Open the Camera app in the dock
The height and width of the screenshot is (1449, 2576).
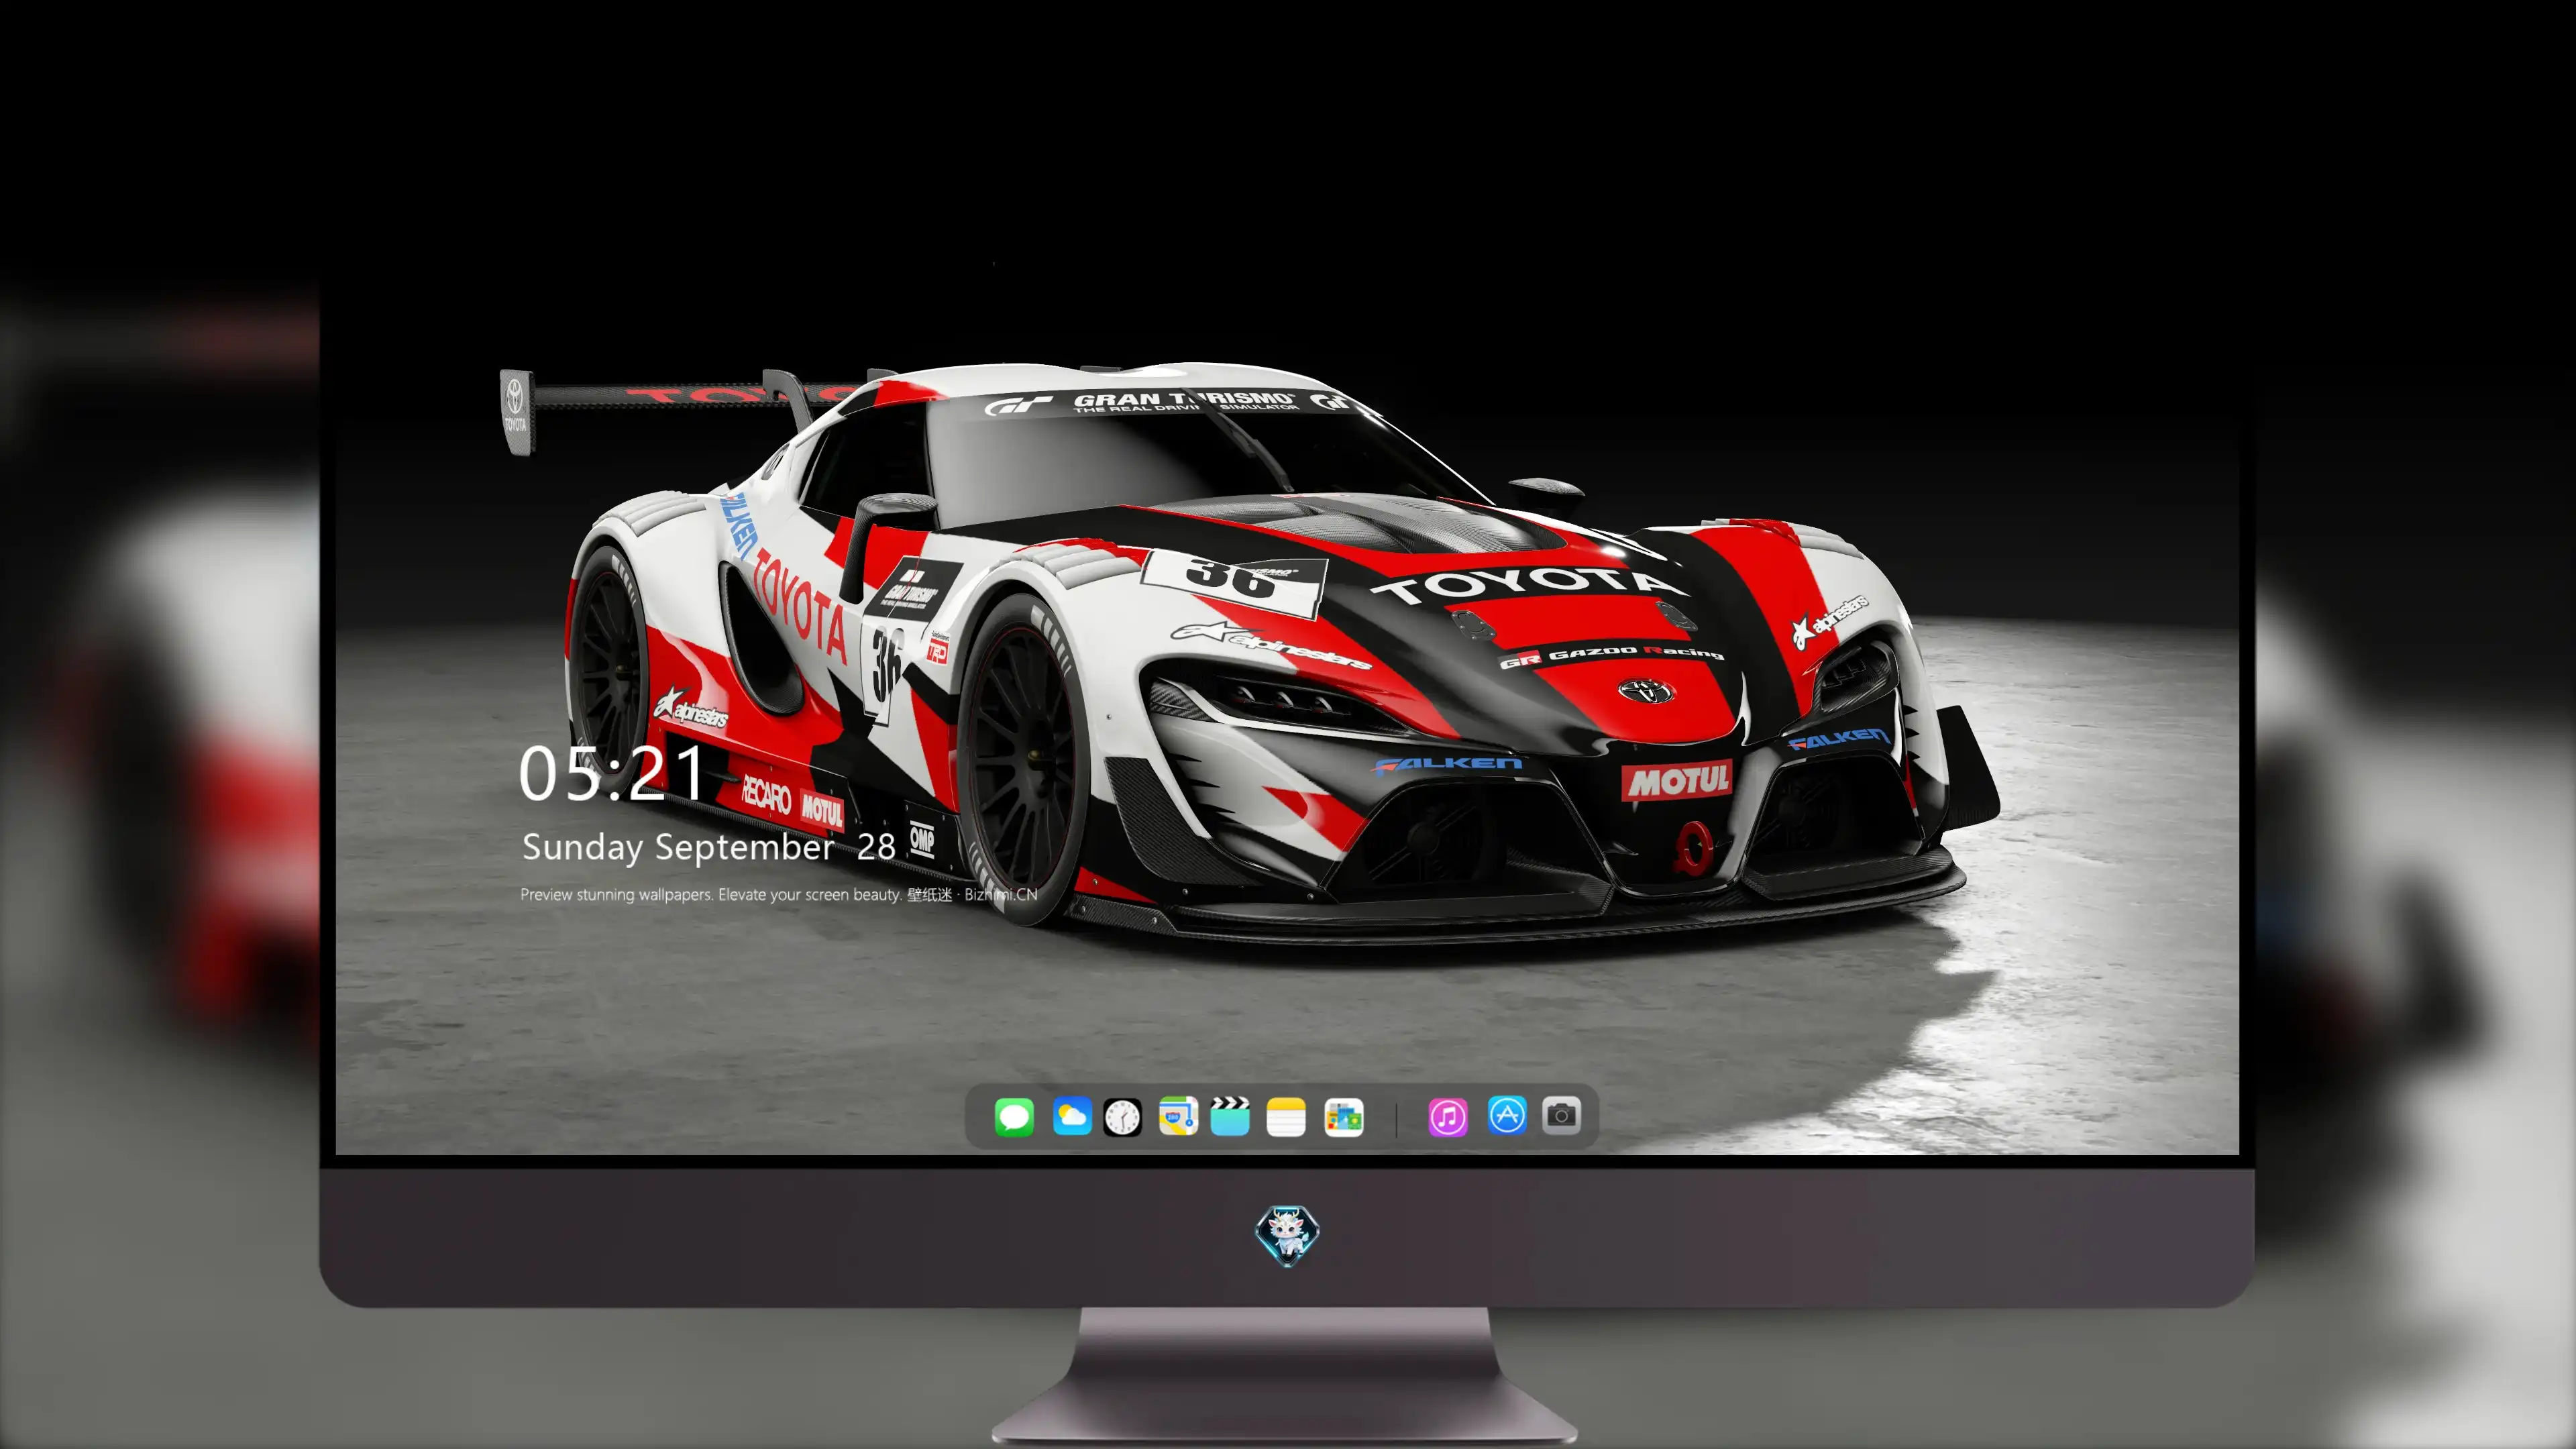(x=1561, y=1116)
